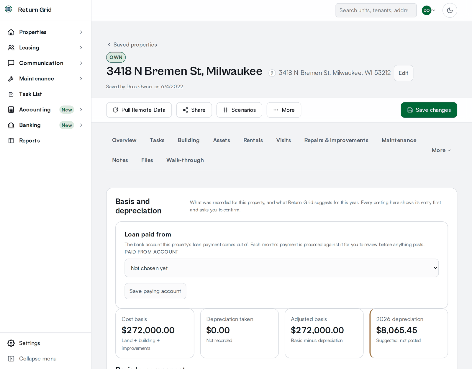Select the Files tab
This screenshot has width=472, height=369.
pos(147,160)
